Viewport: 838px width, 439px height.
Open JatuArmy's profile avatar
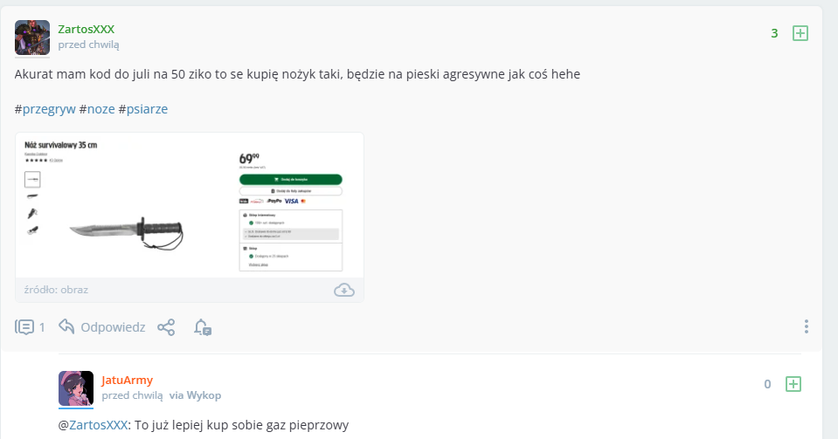click(76, 388)
